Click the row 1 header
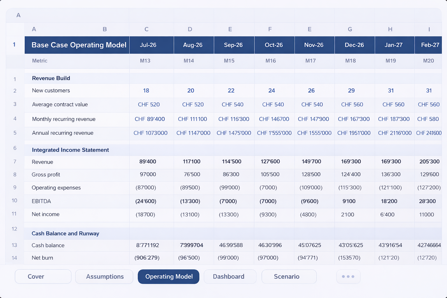The width and height of the screenshot is (447, 298). [x=14, y=45]
